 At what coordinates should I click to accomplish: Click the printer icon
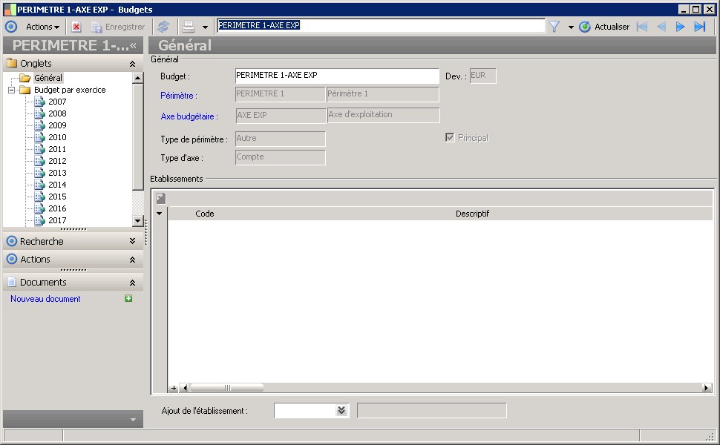point(189,27)
